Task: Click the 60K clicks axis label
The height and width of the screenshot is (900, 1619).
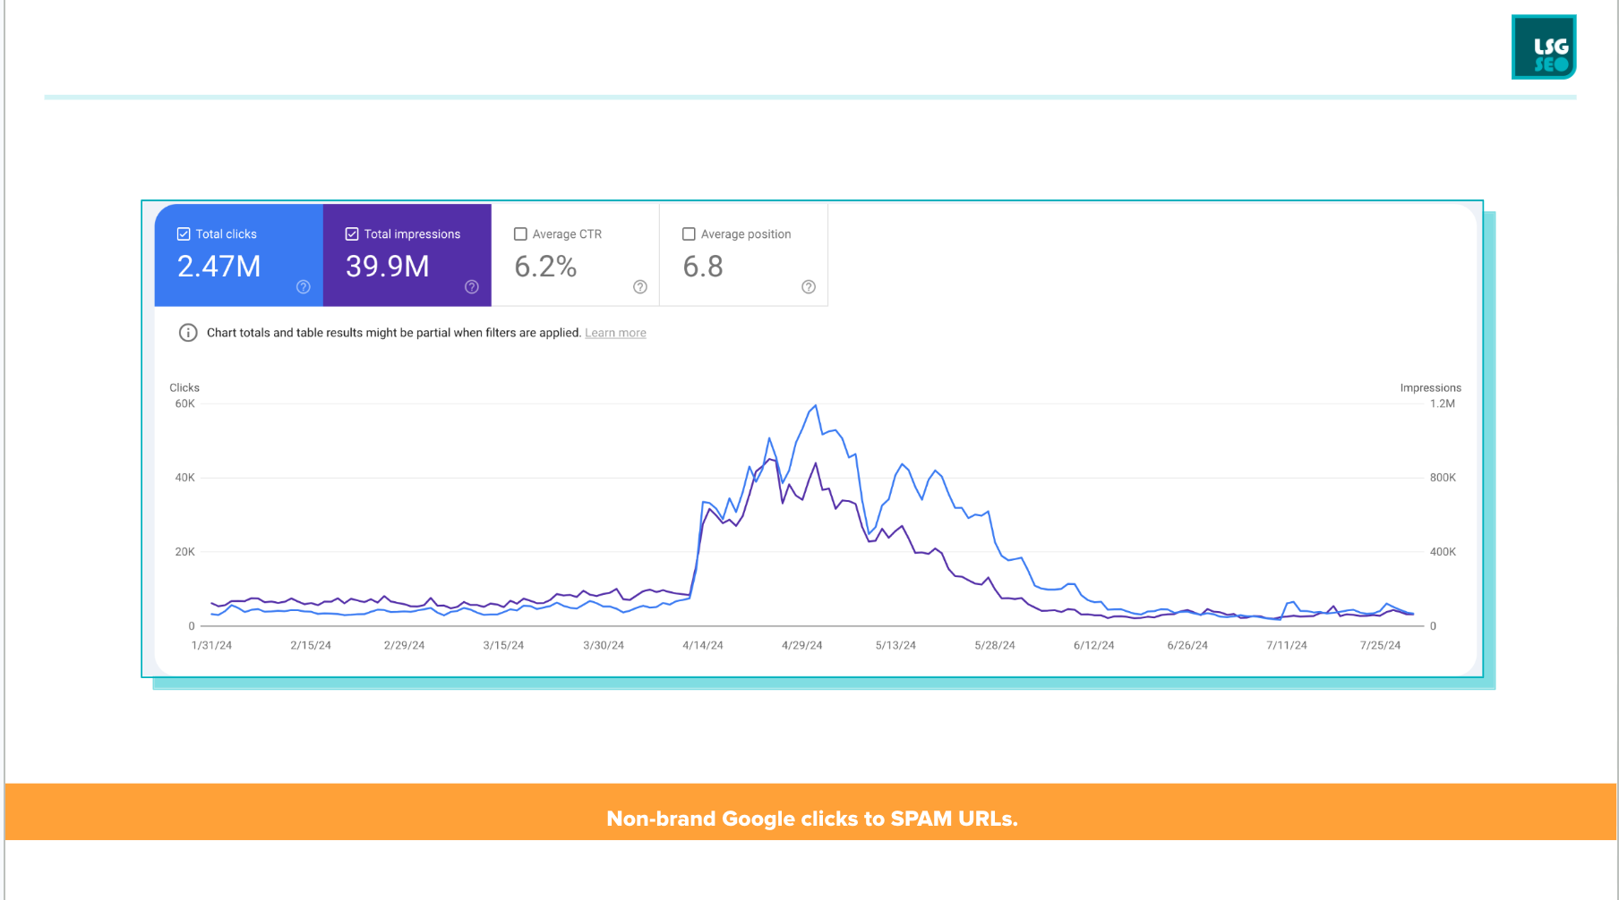Action: coord(184,403)
